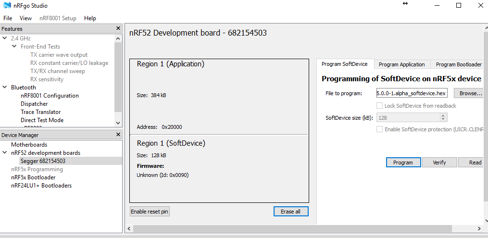Click horizontal scrollbar right arrow
This screenshot has width=488, height=238.
pos(479,229)
